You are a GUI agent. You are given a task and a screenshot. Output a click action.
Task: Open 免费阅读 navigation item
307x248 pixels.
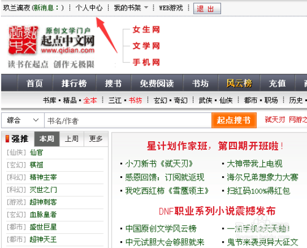[x=157, y=83]
